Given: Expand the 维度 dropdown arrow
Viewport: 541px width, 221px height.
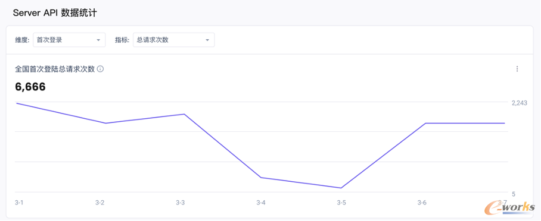Looking at the screenshot, I should 98,40.
